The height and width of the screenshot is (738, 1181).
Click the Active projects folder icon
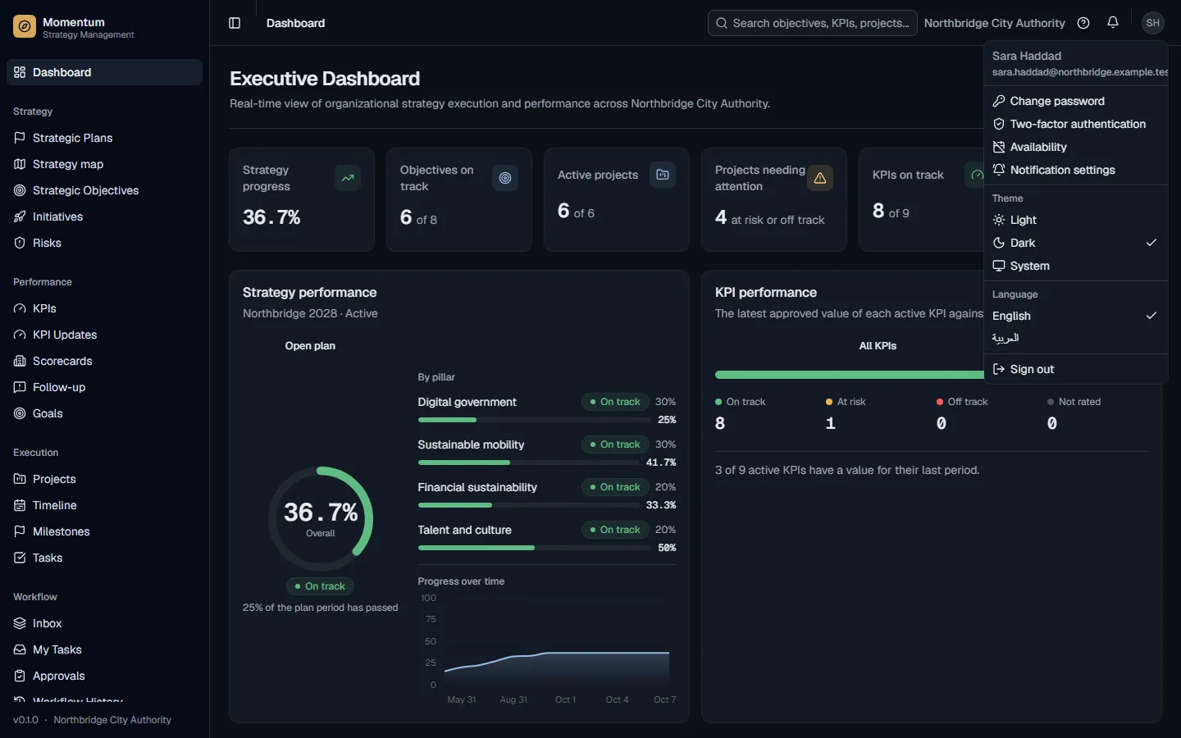coord(663,175)
